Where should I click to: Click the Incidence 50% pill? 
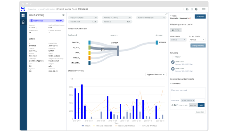coord(117,22)
